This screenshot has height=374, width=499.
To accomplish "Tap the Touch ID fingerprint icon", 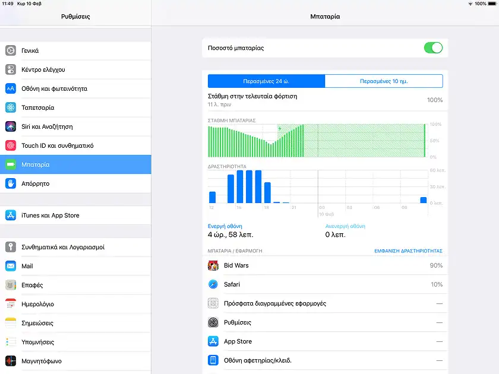I will click(x=11, y=145).
